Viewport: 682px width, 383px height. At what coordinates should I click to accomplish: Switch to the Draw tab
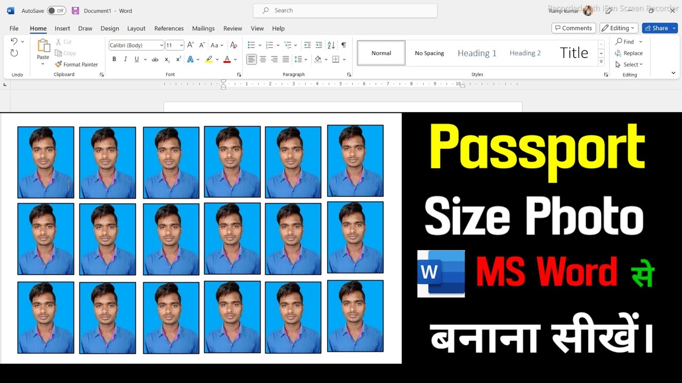click(85, 28)
